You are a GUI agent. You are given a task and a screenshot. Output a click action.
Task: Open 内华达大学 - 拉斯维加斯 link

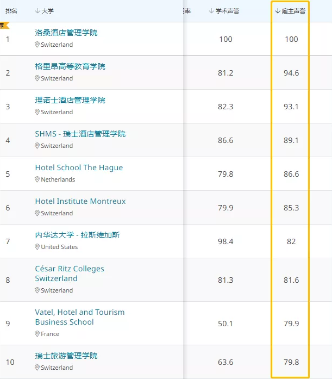click(77, 235)
